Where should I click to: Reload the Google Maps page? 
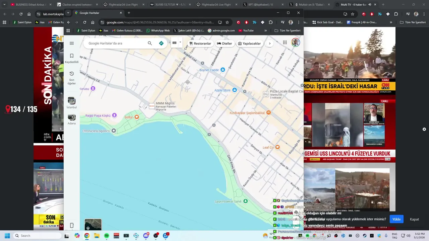(x=84, y=22)
